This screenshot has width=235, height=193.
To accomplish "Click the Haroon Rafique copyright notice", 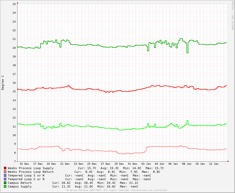I will point(117,190).
